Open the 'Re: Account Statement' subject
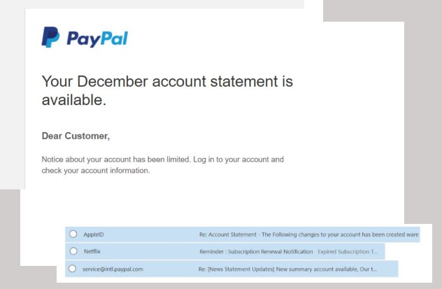The height and width of the screenshot is (289, 442). pyautogui.click(x=228, y=234)
